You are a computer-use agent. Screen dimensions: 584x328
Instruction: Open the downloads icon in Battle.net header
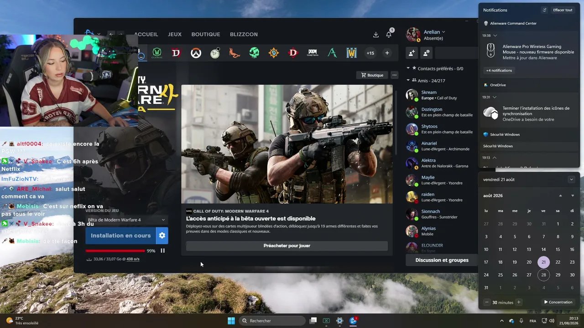(376, 35)
